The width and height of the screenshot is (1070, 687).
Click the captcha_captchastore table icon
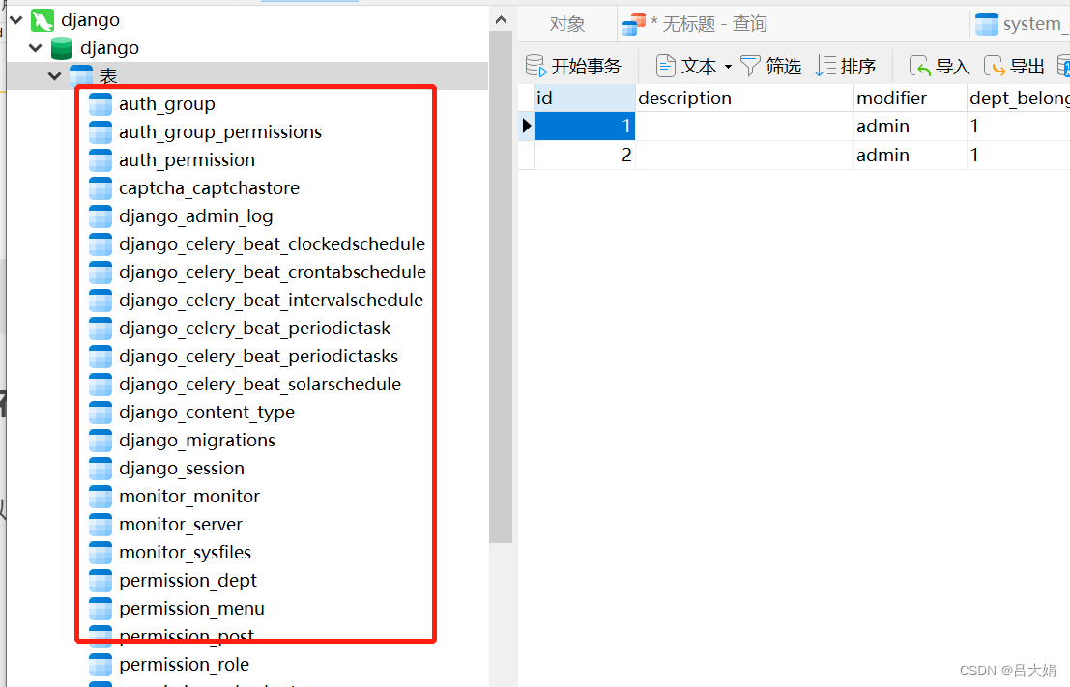101,188
